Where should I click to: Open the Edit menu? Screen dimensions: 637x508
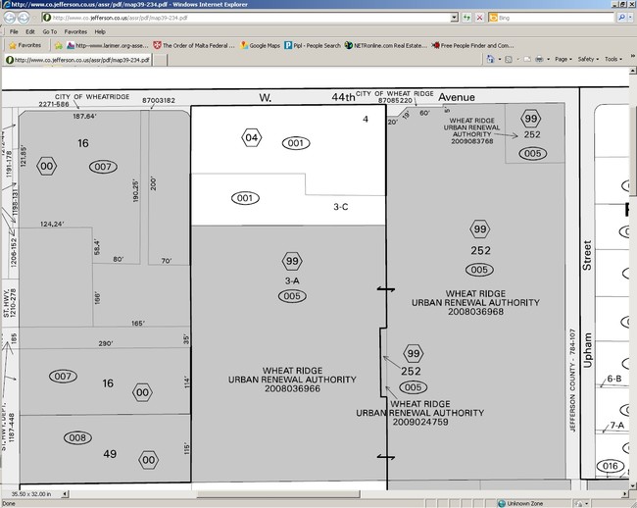pos(29,31)
